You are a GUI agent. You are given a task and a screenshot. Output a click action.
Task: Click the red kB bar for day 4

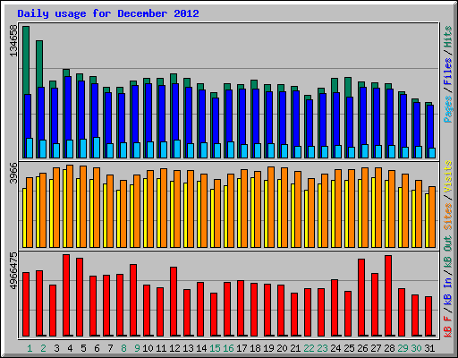66,295
